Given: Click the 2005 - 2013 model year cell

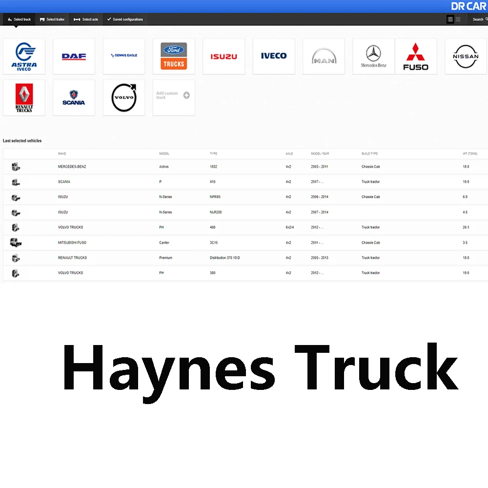Looking at the screenshot, I should [x=320, y=258].
